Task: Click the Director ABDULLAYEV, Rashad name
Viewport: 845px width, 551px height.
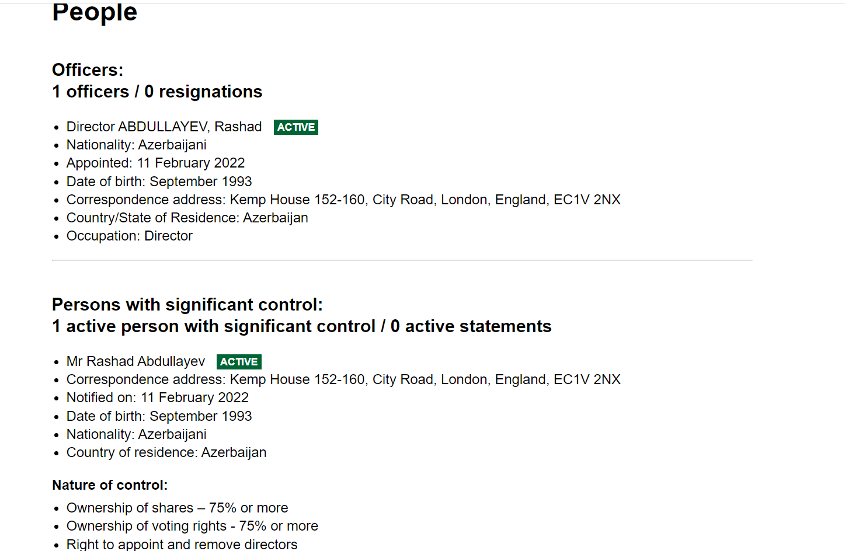Action: pos(164,127)
